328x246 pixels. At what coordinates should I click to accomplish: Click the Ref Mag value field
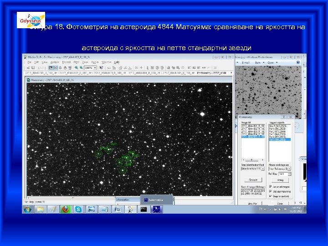283,174
